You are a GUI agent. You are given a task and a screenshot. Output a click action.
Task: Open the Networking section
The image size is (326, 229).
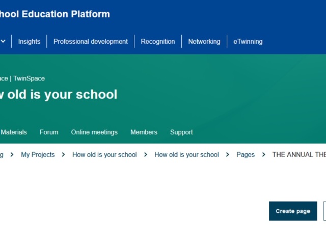pyautogui.click(x=204, y=42)
